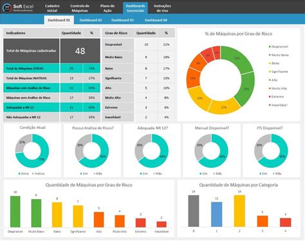
Task: Select 'Total de Máquinas INATIVAS' row label
Action: 32,78
